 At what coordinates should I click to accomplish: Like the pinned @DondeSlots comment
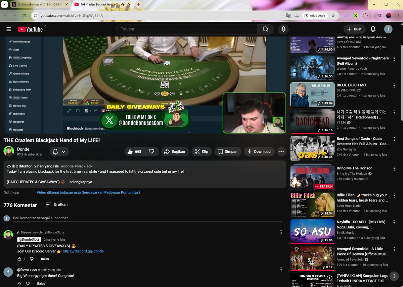click(x=19, y=259)
